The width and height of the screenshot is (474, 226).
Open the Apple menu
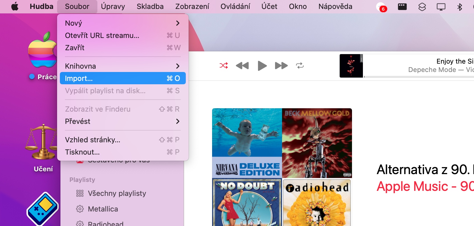click(x=15, y=6)
